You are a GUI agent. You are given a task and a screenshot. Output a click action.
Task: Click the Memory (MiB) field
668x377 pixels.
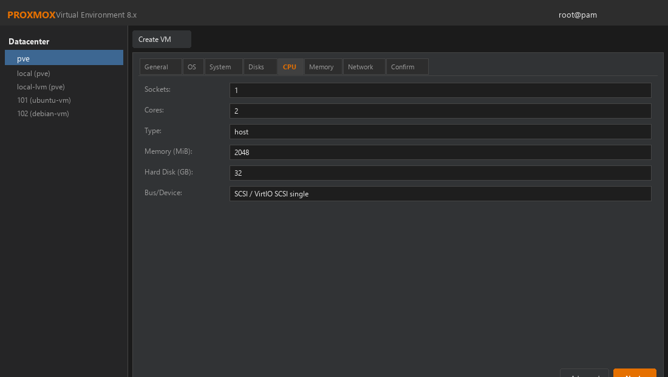[x=440, y=152]
